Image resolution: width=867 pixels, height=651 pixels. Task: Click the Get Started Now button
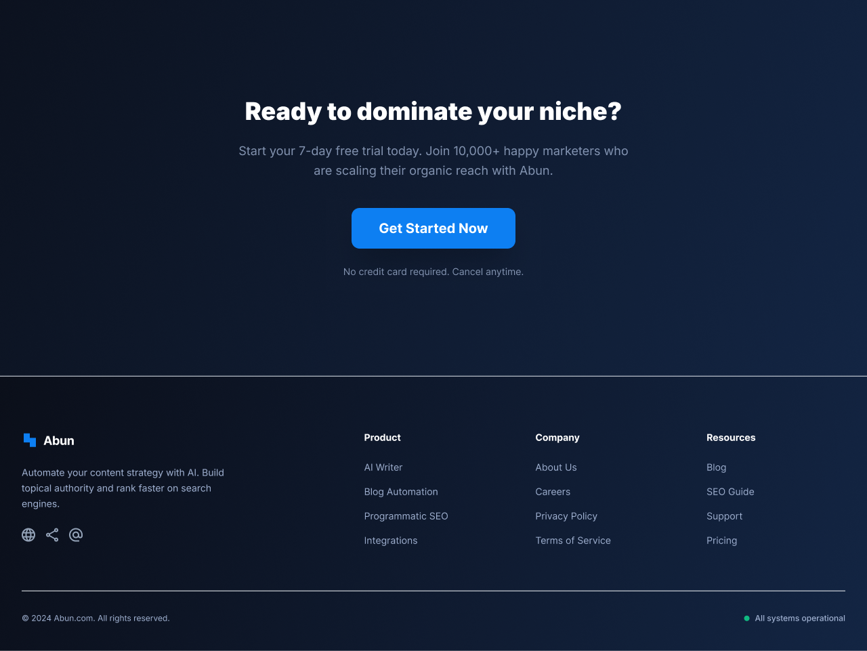click(x=433, y=228)
